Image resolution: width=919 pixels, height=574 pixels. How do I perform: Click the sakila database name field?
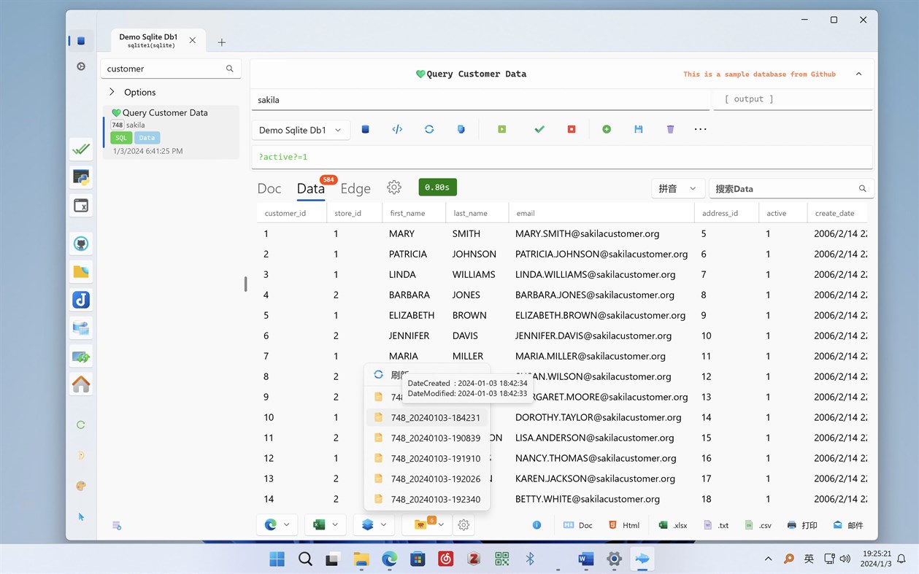point(480,100)
